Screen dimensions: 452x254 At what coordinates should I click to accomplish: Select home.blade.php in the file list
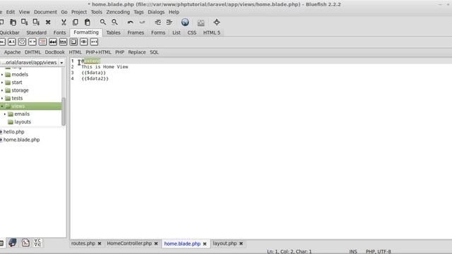point(21,140)
